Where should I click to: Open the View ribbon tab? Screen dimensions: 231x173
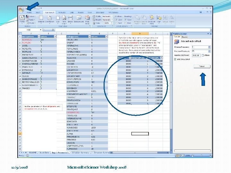[90, 12]
